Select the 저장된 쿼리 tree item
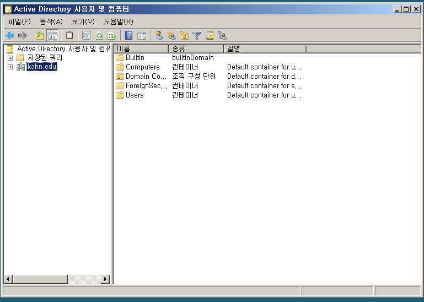 [45, 57]
